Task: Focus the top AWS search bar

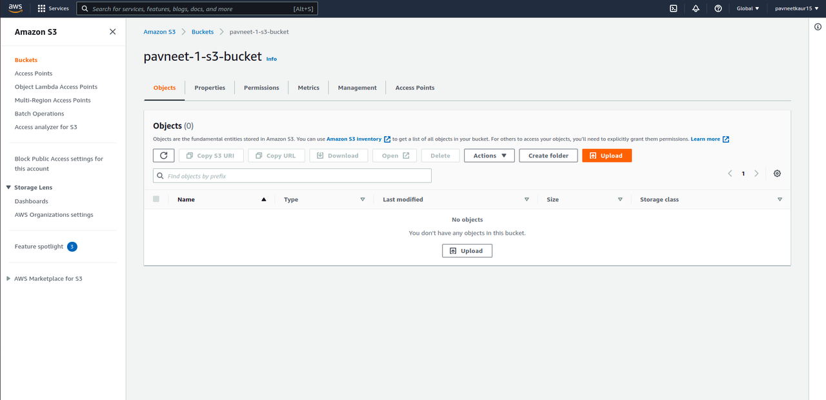Action: 197,8
